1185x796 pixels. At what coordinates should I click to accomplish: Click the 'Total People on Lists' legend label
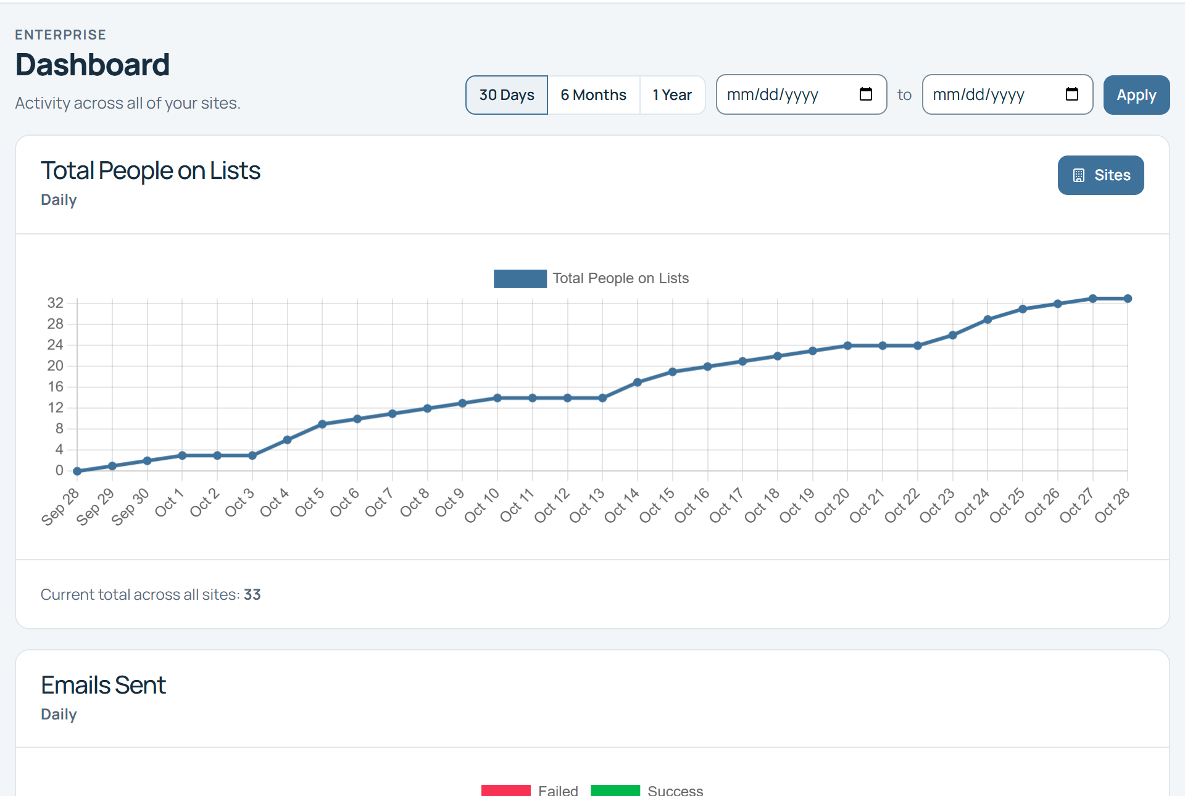(620, 278)
